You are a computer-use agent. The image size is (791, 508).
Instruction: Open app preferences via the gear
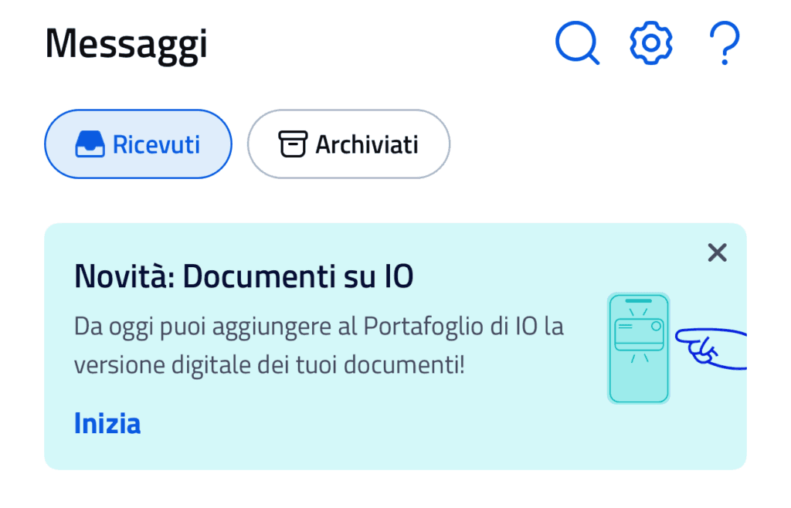click(x=650, y=44)
